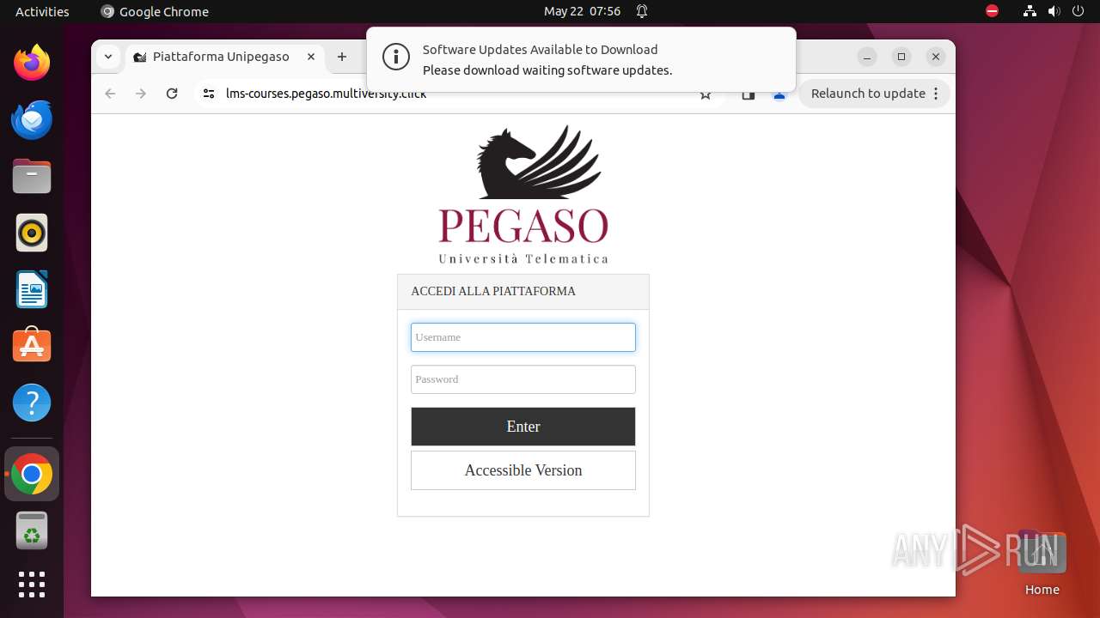Toggle Chrome side panel icon

tap(749, 94)
